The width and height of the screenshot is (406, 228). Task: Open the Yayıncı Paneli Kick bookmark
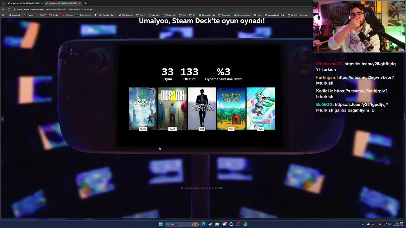[274, 15]
